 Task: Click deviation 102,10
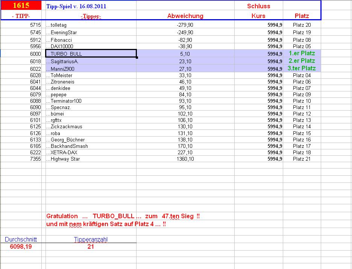tap(185, 114)
